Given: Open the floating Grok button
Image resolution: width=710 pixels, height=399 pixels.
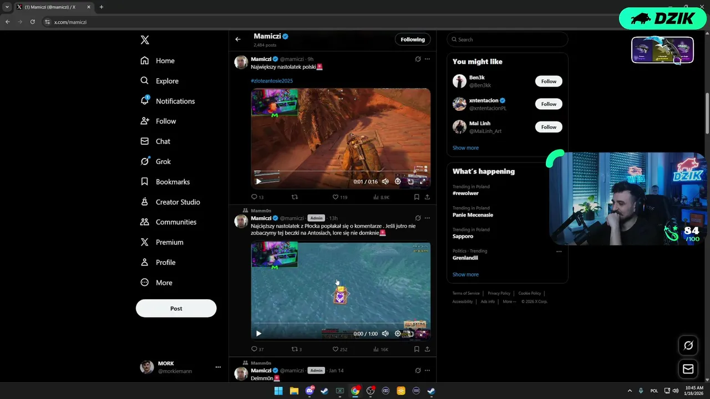Looking at the screenshot, I should [x=688, y=345].
